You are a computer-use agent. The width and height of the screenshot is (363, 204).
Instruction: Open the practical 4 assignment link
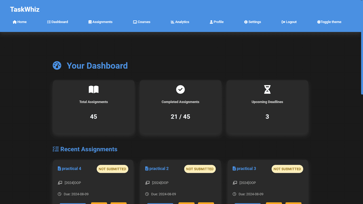tap(71, 169)
